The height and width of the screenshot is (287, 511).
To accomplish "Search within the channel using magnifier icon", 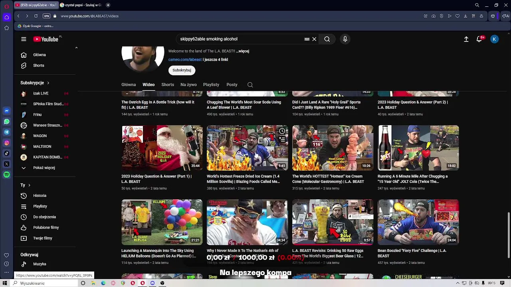I will pyautogui.click(x=250, y=85).
